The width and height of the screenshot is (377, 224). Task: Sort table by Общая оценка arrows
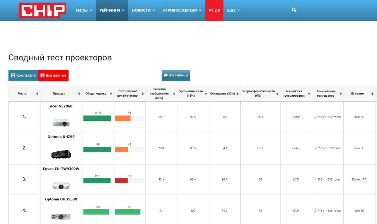(x=111, y=94)
